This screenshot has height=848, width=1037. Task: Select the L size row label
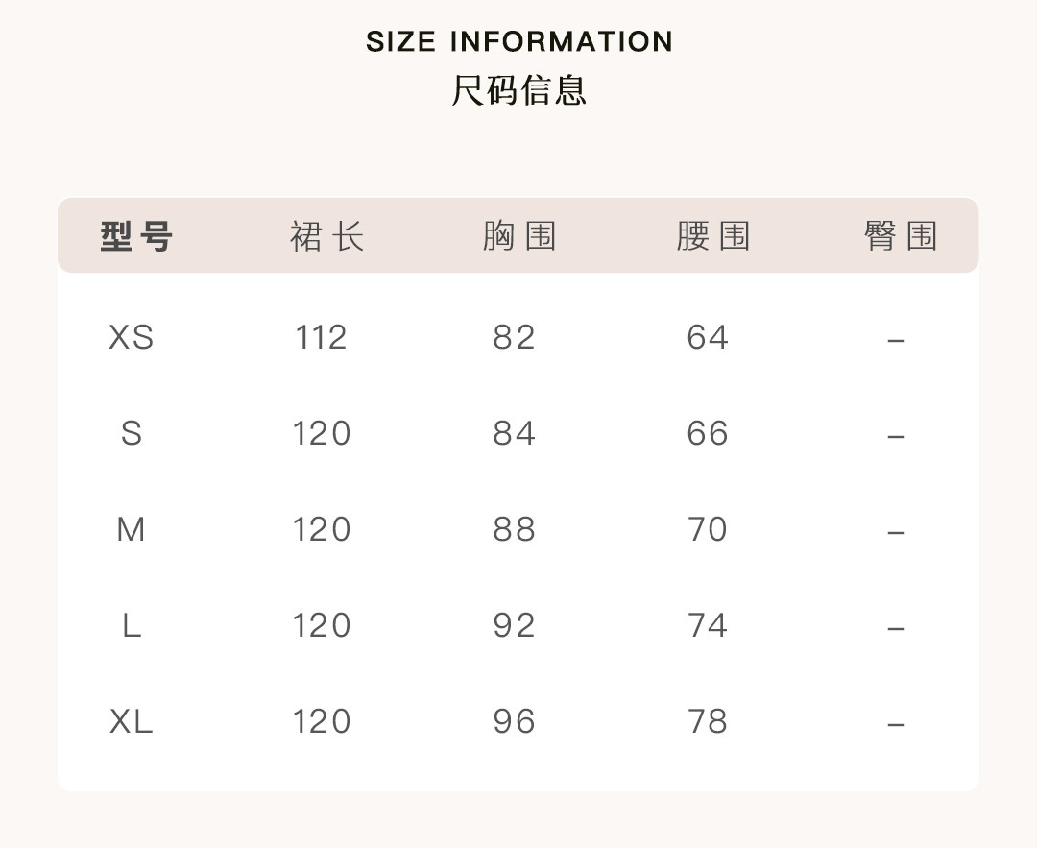point(132,626)
